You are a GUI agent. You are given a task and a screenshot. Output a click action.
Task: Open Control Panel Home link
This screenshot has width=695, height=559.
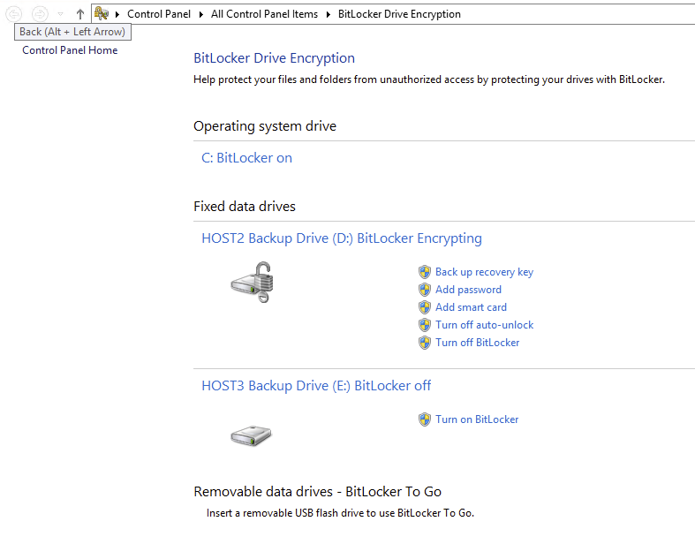70,50
